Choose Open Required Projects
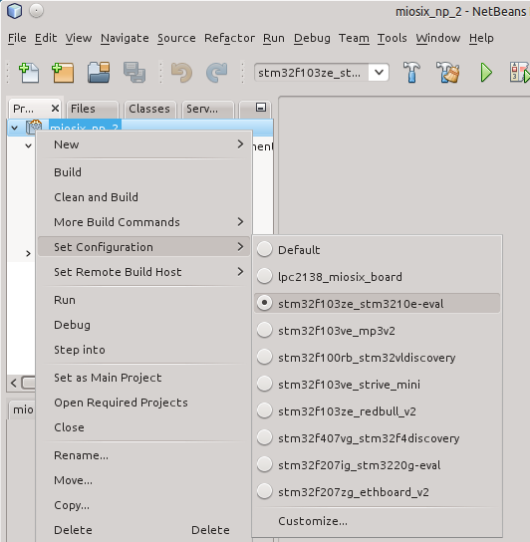This screenshot has width=530, height=542. 143,403
